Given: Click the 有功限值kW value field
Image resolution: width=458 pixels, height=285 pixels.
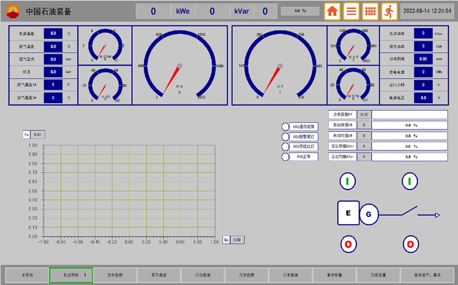Looking at the screenshot, I should point(364,125).
